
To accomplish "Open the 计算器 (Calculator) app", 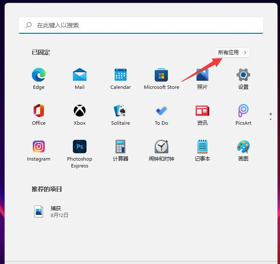I will (121, 147).
